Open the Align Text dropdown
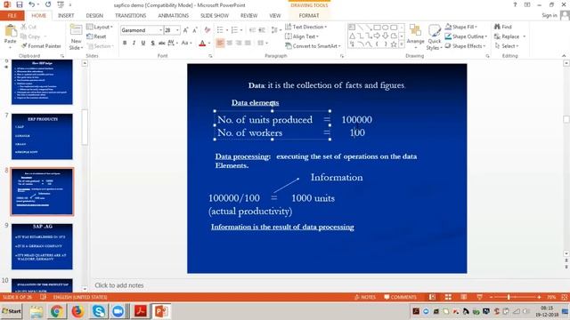Screen dimensions: 570x320 (302, 36)
